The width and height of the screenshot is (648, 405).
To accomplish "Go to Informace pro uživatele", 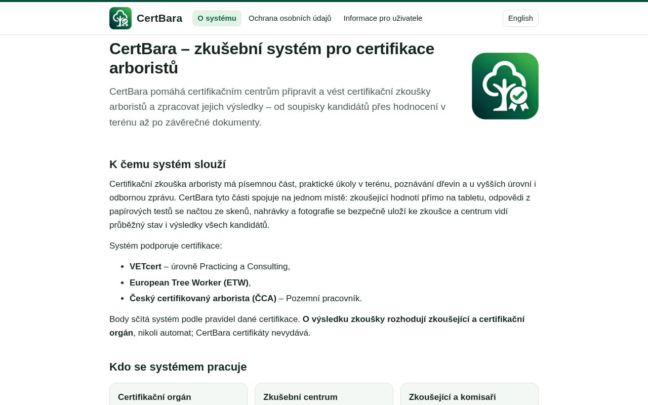I will [383, 18].
